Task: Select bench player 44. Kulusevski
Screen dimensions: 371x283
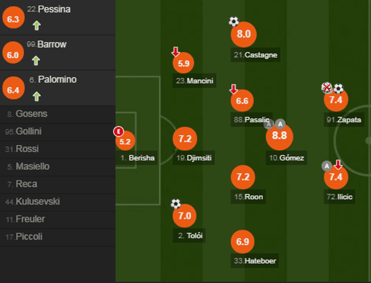Action: pyautogui.click(x=33, y=202)
